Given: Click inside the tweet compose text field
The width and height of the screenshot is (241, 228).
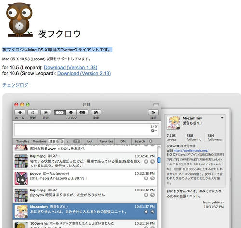Looking at the screenshot, I should click(87, 129).
